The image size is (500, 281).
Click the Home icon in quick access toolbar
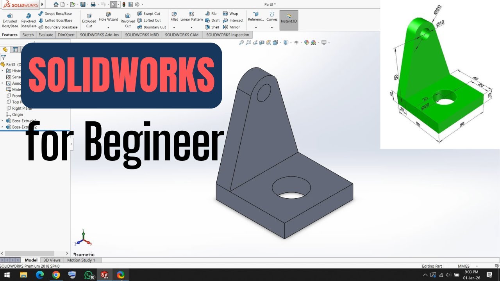56,5
